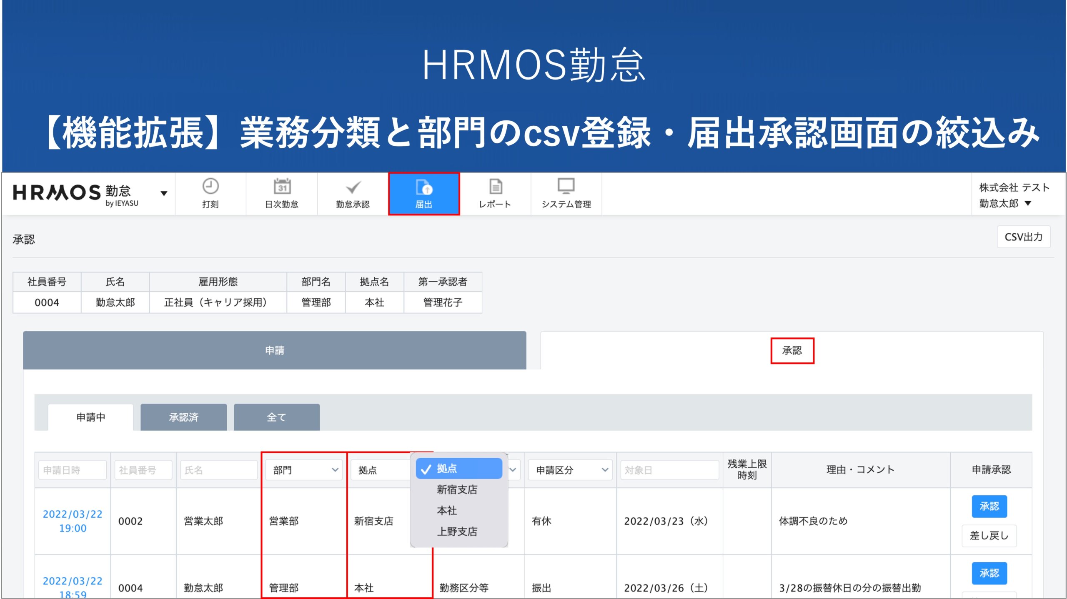Click 差し戻し for 営業太郎's request
Viewport: 1067px width, 599px height.
[989, 536]
